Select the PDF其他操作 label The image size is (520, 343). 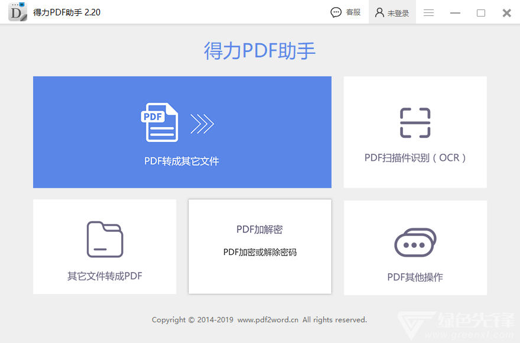point(415,277)
